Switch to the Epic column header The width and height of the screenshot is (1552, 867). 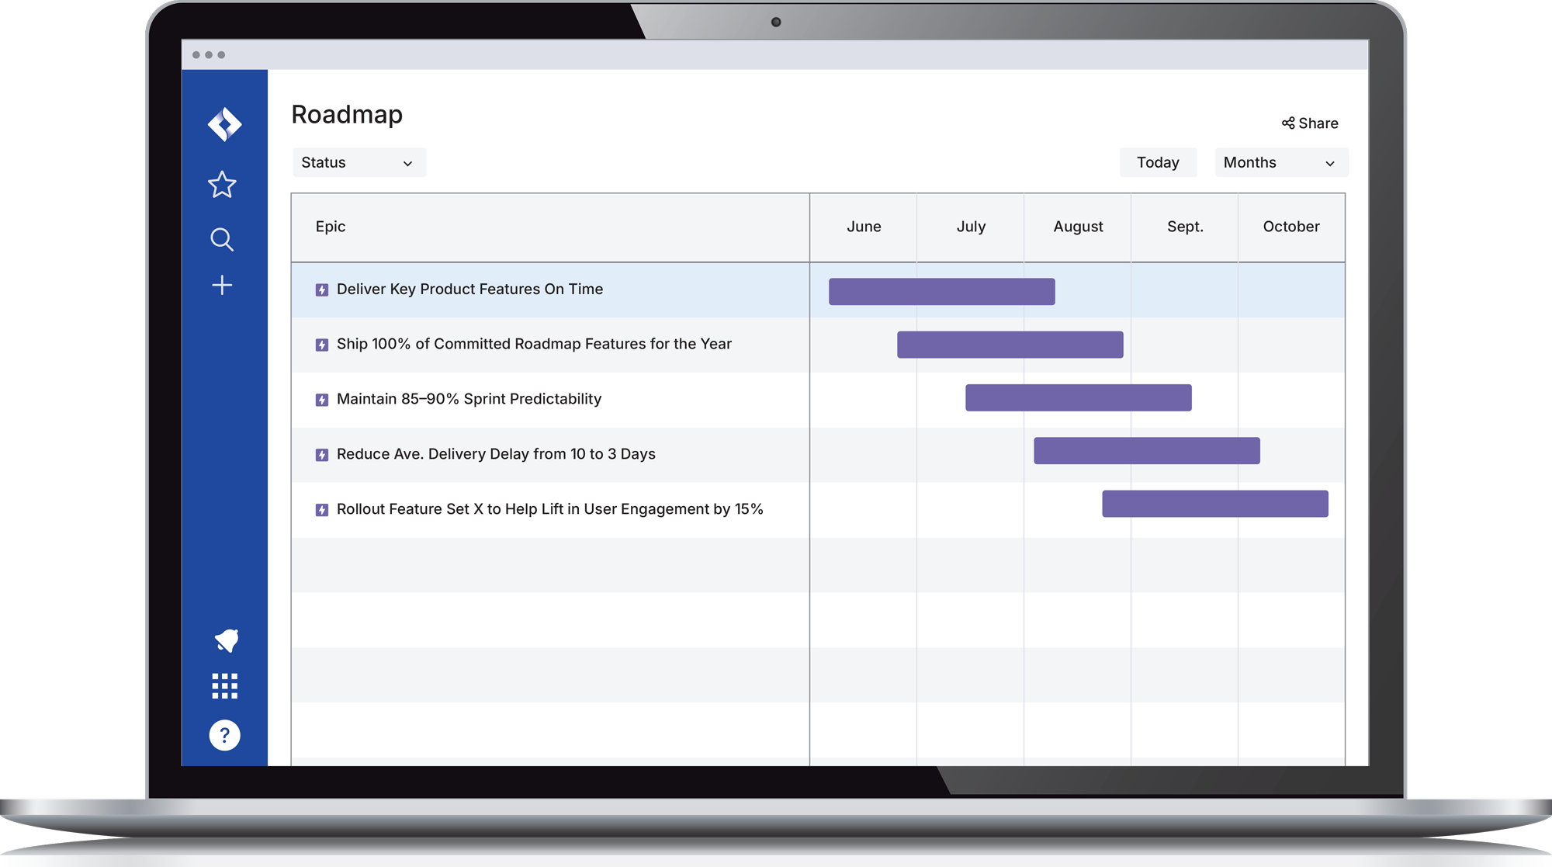[330, 227]
